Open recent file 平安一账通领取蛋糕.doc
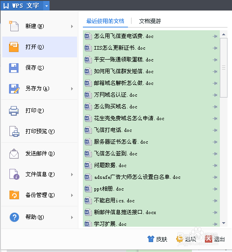This screenshot has width=232, height=252. pyautogui.click(x=151, y=60)
